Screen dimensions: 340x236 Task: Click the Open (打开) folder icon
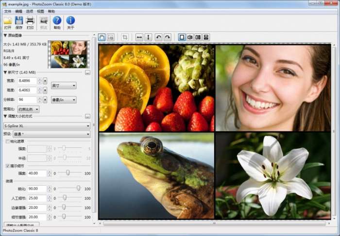(x=7, y=21)
